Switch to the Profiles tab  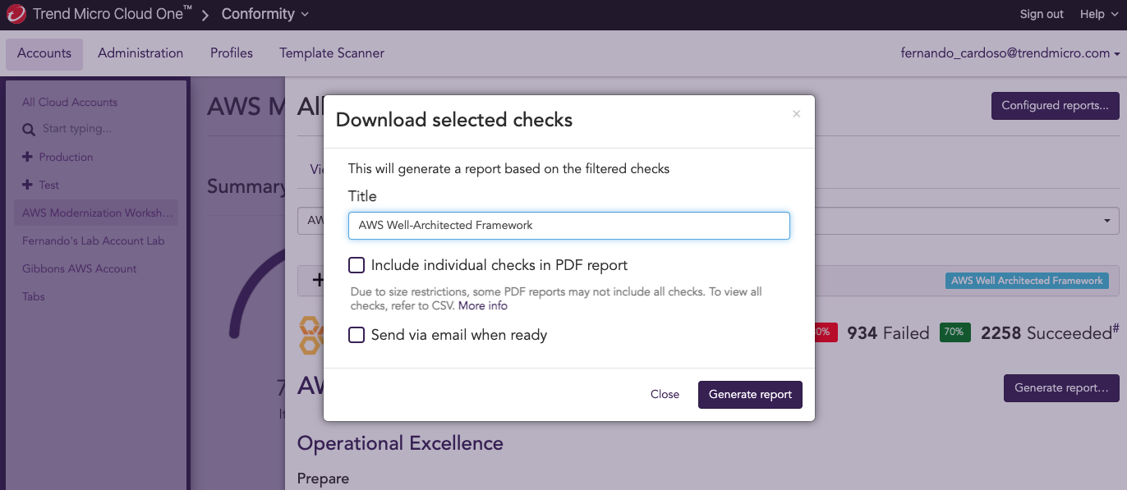click(232, 53)
